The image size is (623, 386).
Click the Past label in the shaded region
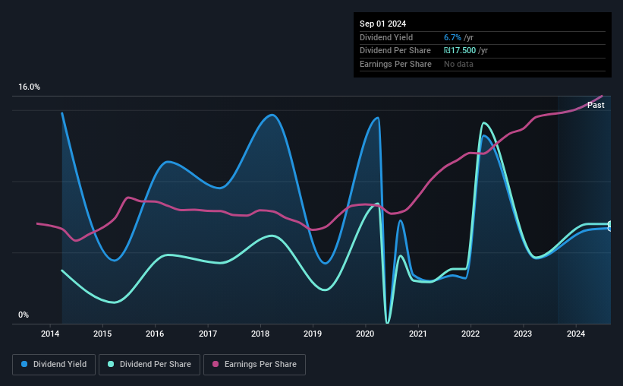596,105
